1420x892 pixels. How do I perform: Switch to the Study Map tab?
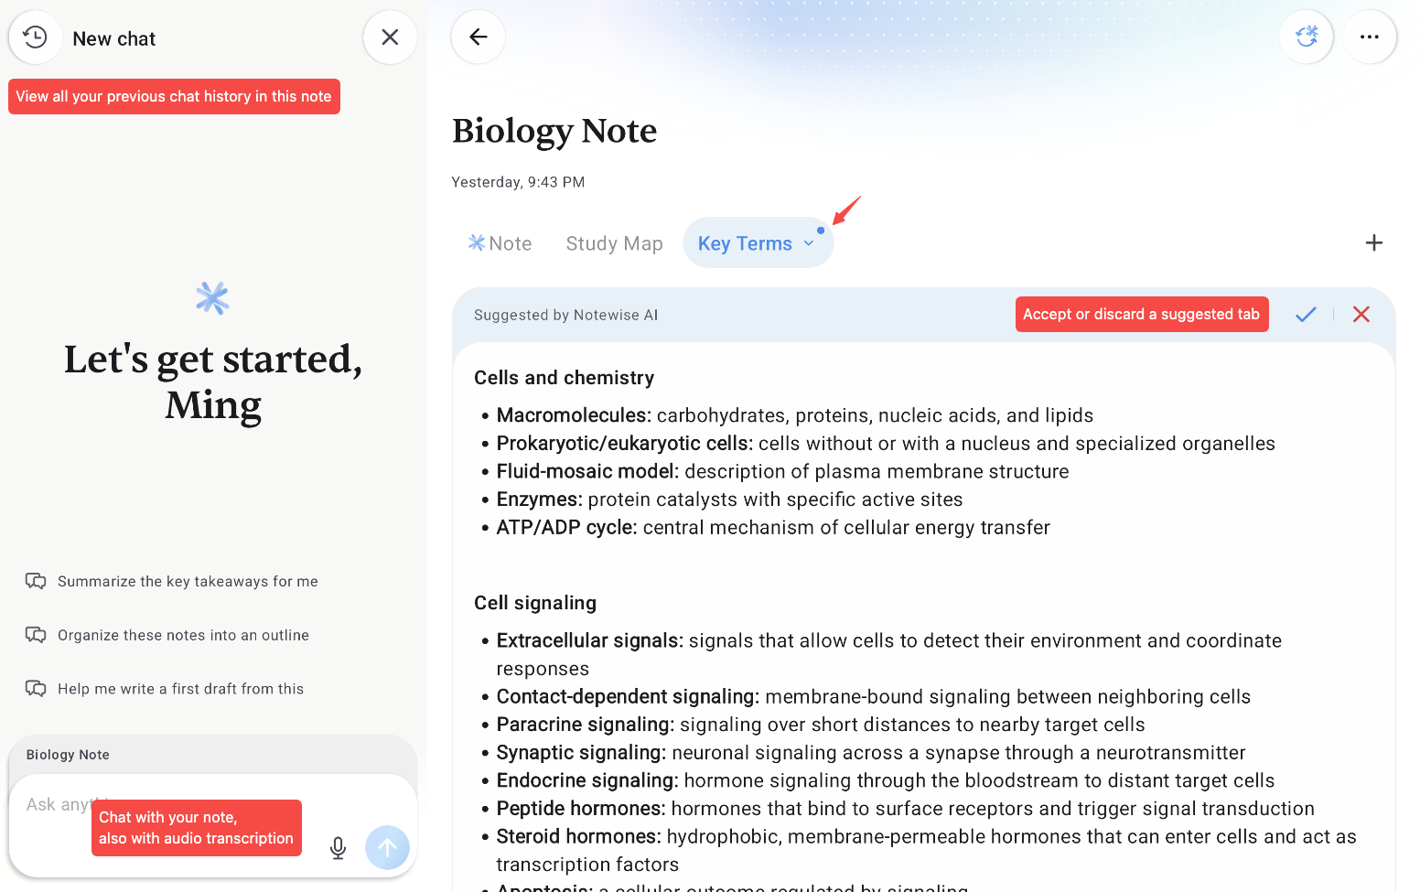[x=614, y=243]
